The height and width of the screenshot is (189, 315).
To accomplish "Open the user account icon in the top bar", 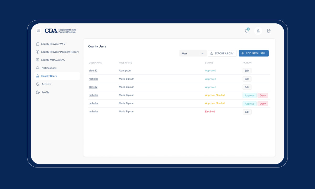I will pos(258,31).
